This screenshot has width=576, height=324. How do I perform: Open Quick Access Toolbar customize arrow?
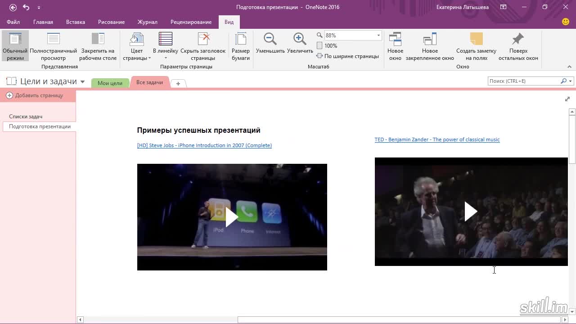[39, 8]
